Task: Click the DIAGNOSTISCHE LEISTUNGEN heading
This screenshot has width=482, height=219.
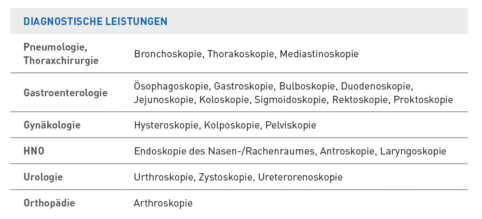Action: [95, 21]
